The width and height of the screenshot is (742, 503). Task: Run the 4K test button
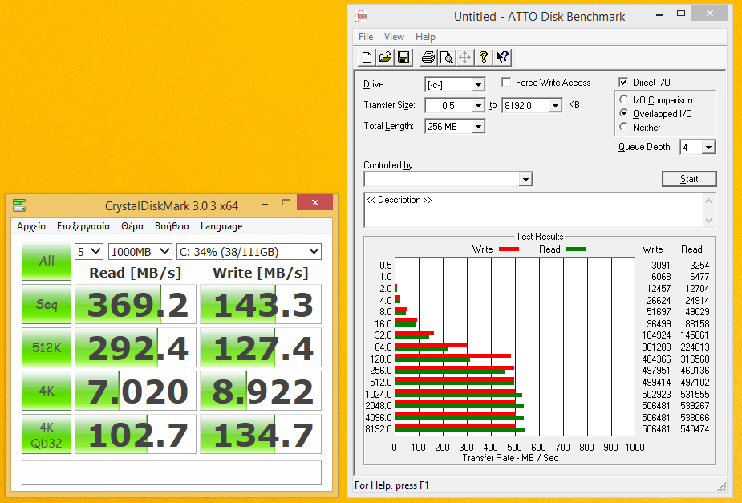tap(47, 391)
